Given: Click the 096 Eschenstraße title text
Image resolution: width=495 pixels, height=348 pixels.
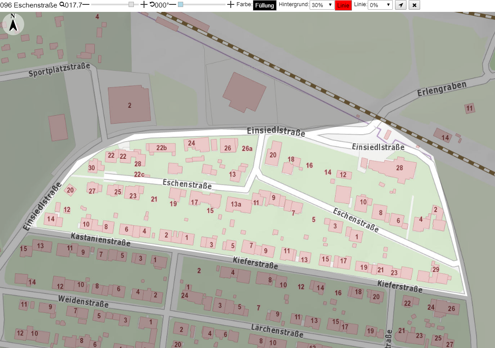Looking at the screenshot, I should tap(29, 5).
